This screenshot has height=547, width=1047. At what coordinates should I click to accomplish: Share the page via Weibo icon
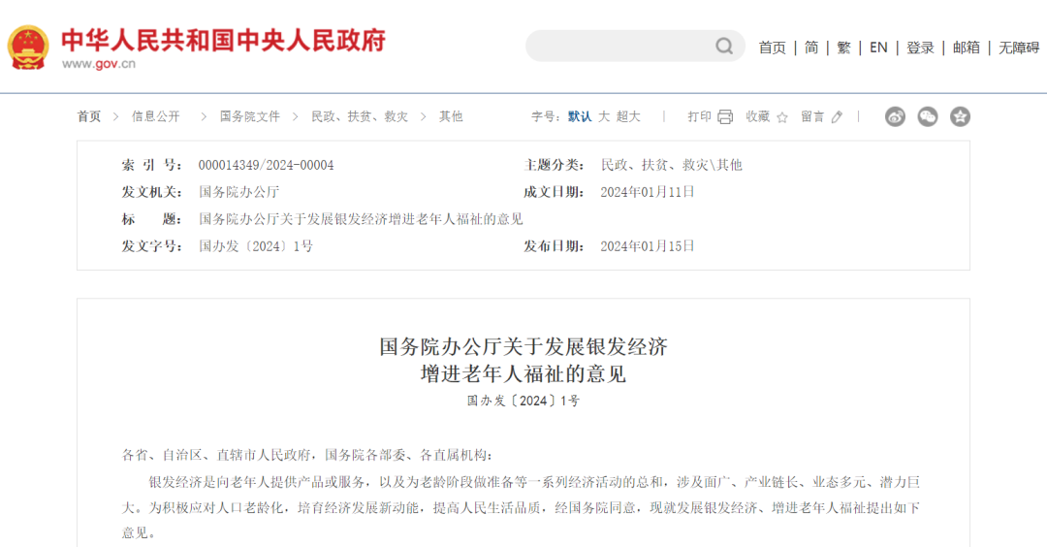895,116
